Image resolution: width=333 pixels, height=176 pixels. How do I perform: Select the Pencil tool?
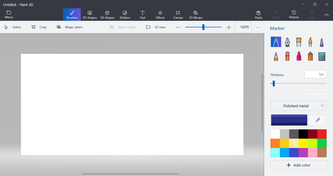click(x=276, y=56)
